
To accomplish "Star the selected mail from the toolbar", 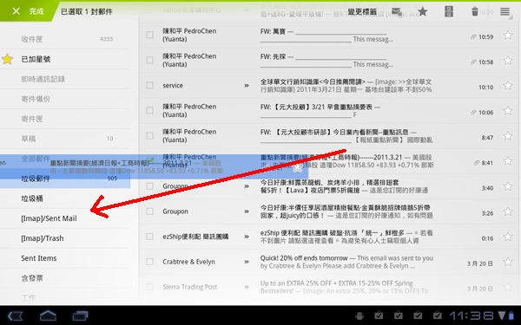I will [423, 11].
